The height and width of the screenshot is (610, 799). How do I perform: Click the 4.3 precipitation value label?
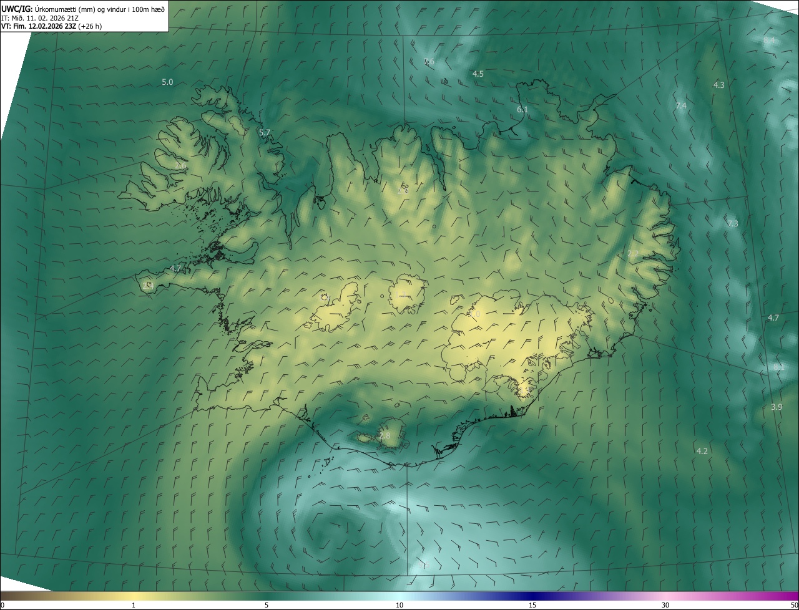(719, 85)
